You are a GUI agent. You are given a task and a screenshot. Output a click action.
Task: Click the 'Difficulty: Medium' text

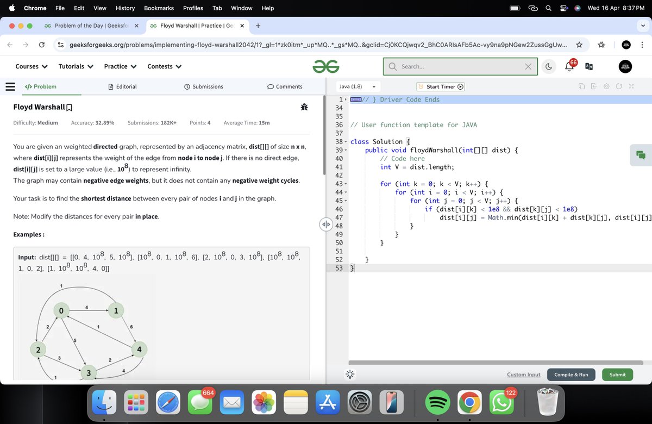click(x=35, y=123)
